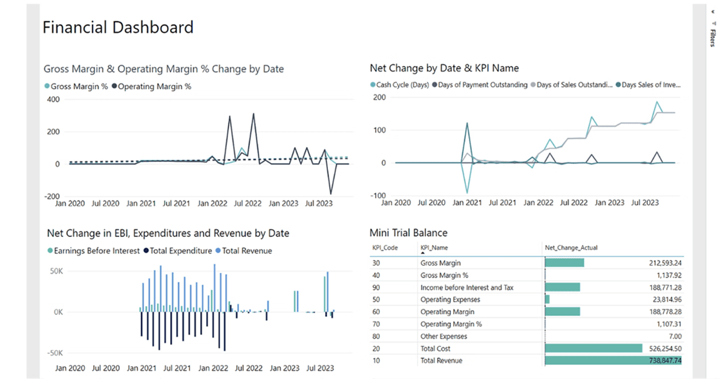
Task: Click the Mini Trial Balance title
Action: tap(408, 232)
